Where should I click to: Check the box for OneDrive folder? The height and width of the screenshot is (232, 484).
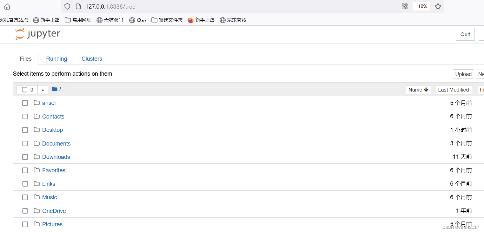point(25,211)
